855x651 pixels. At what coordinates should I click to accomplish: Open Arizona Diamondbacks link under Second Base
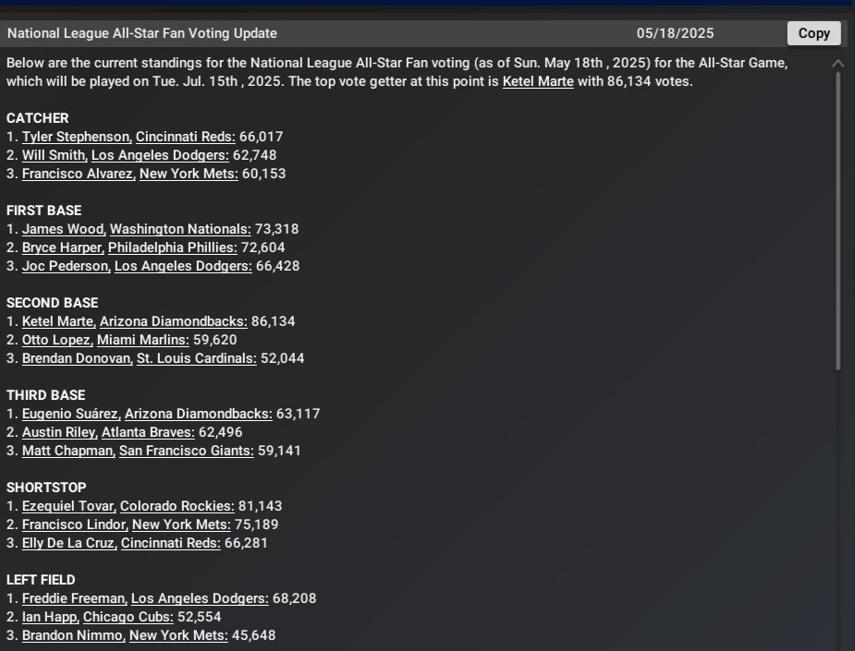[174, 321]
